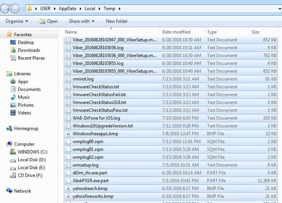Sort files by Date modified column

coord(176,32)
